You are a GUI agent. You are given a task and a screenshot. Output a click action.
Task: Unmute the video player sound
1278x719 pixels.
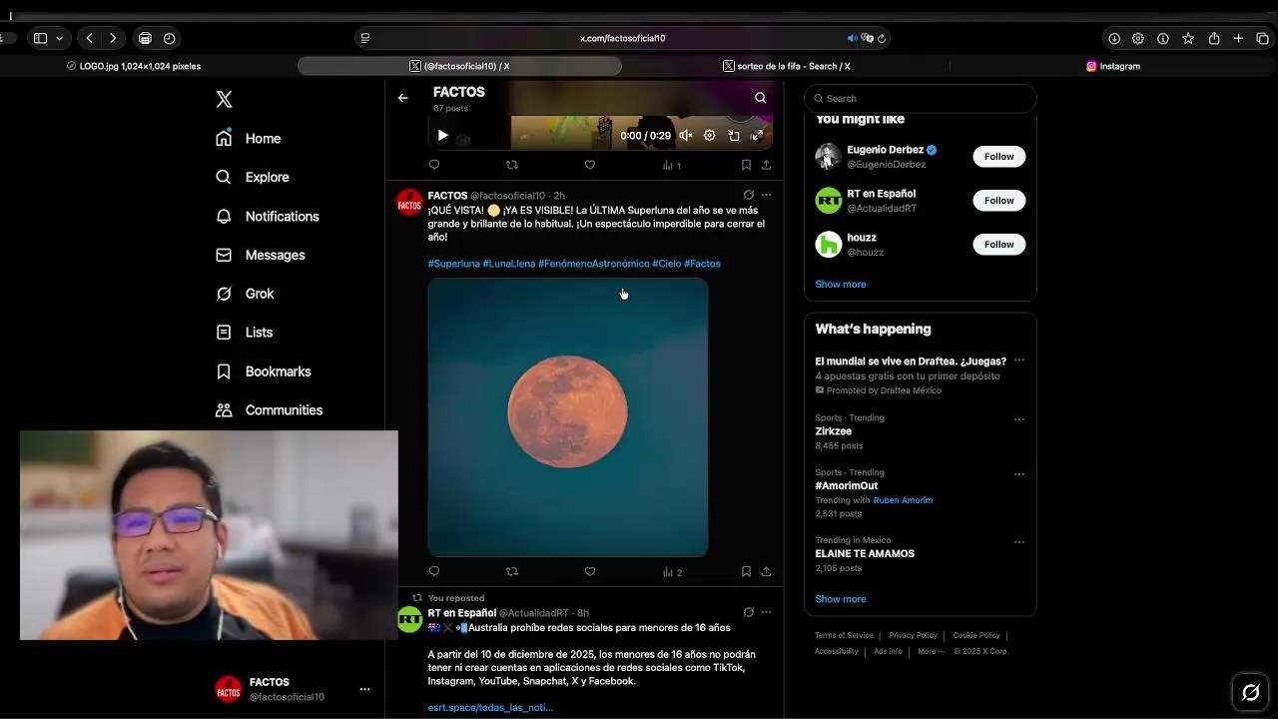pyautogui.click(x=686, y=136)
